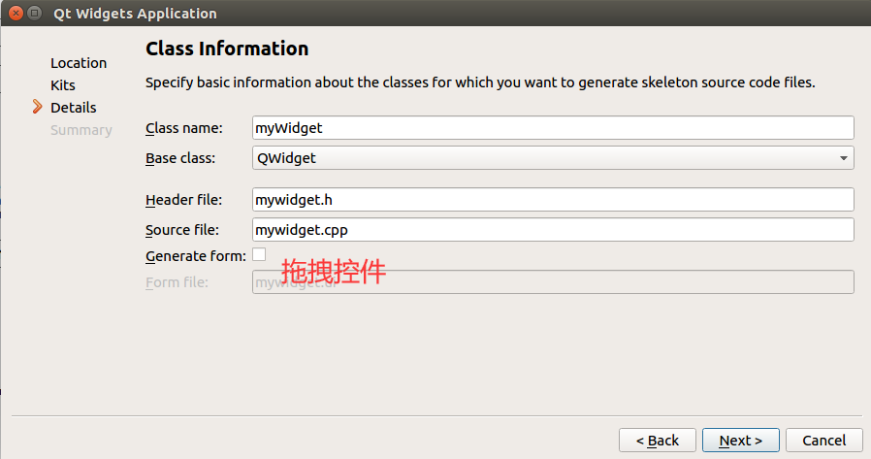The image size is (871, 459).
Task: Select the Details wizard step
Action: click(x=74, y=108)
